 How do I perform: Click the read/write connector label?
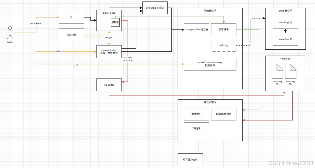pyautogui.click(x=35, y=24)
